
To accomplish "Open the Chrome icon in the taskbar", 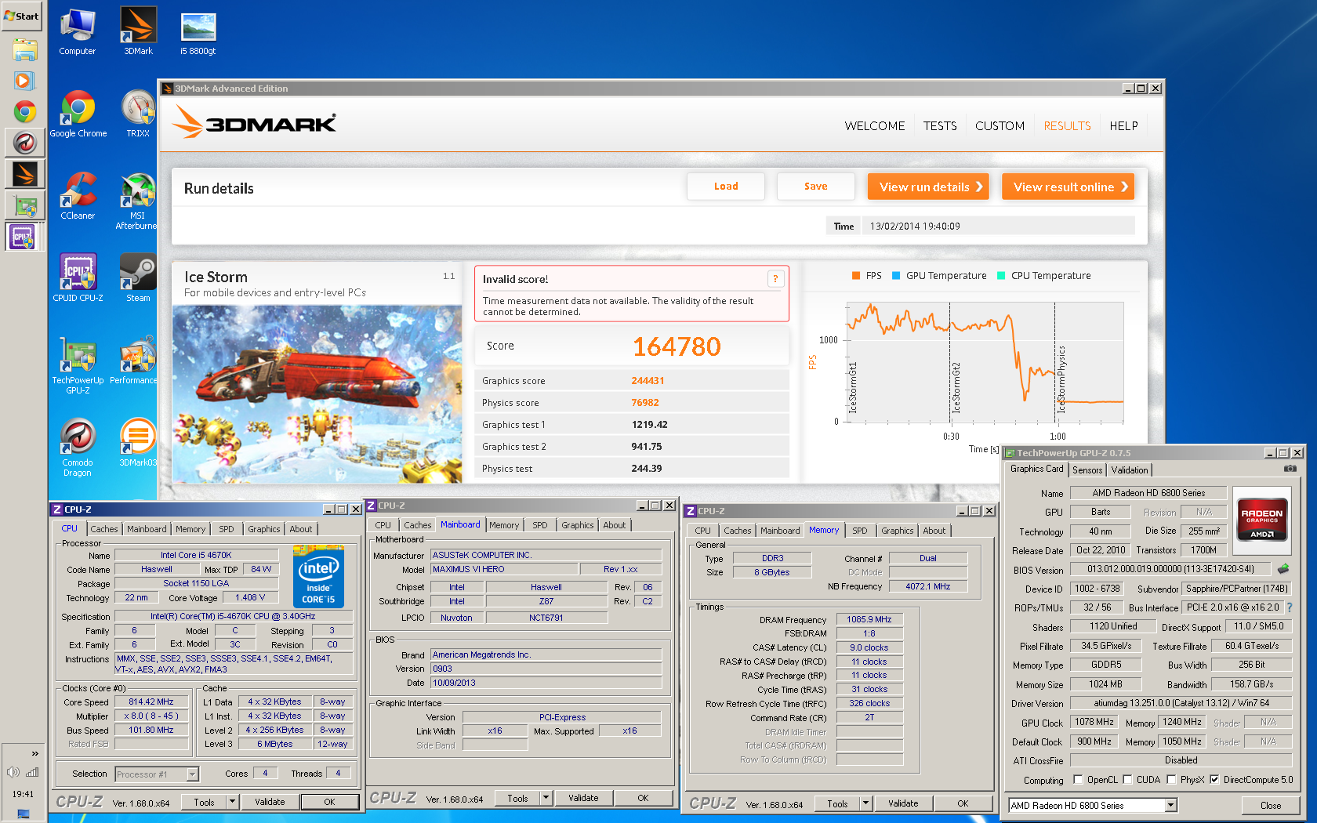I will point(24,112).
